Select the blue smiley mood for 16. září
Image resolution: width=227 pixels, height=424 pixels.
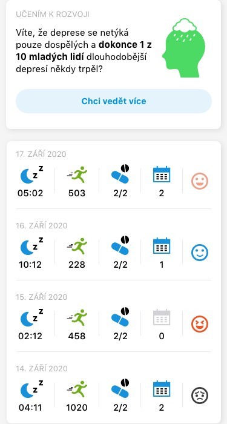[200, 253]
